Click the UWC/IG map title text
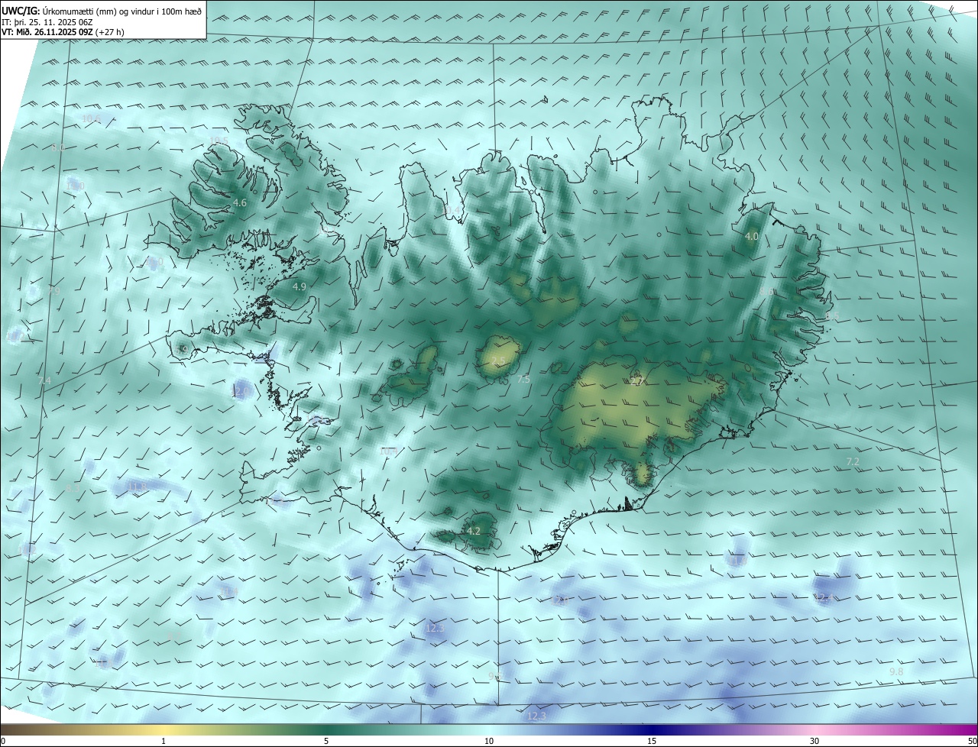The height and width of the screenshot is (747, 978). click(102, 11)
